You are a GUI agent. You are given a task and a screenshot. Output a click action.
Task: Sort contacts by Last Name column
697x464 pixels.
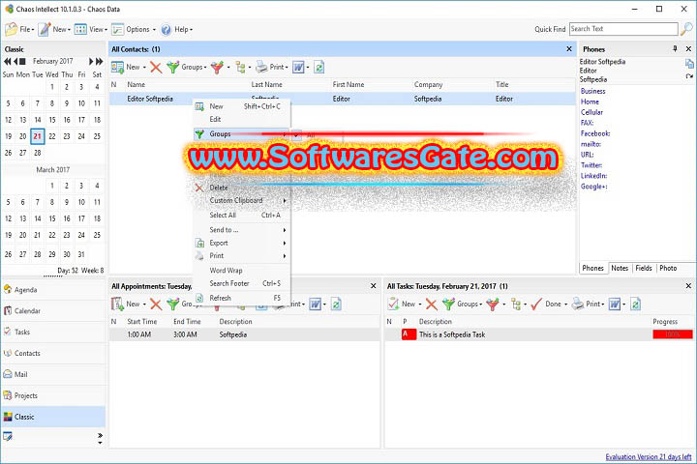point(267,84)
